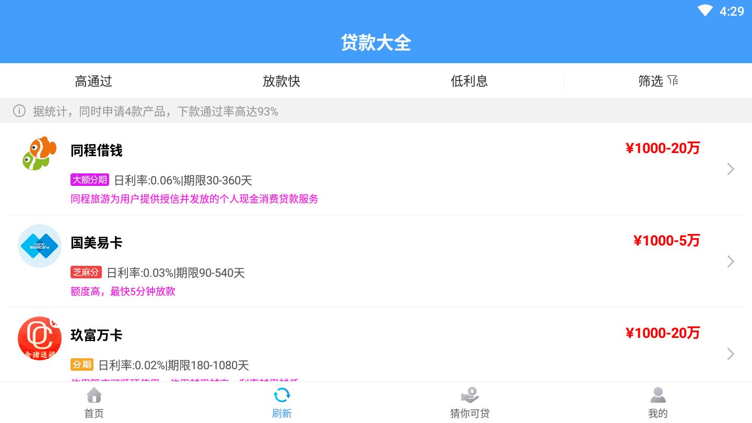This screenshot has width=752, height=423.
Task: Click 日利率:0.06%|期限30-360天 text
Action: [183, 181]
